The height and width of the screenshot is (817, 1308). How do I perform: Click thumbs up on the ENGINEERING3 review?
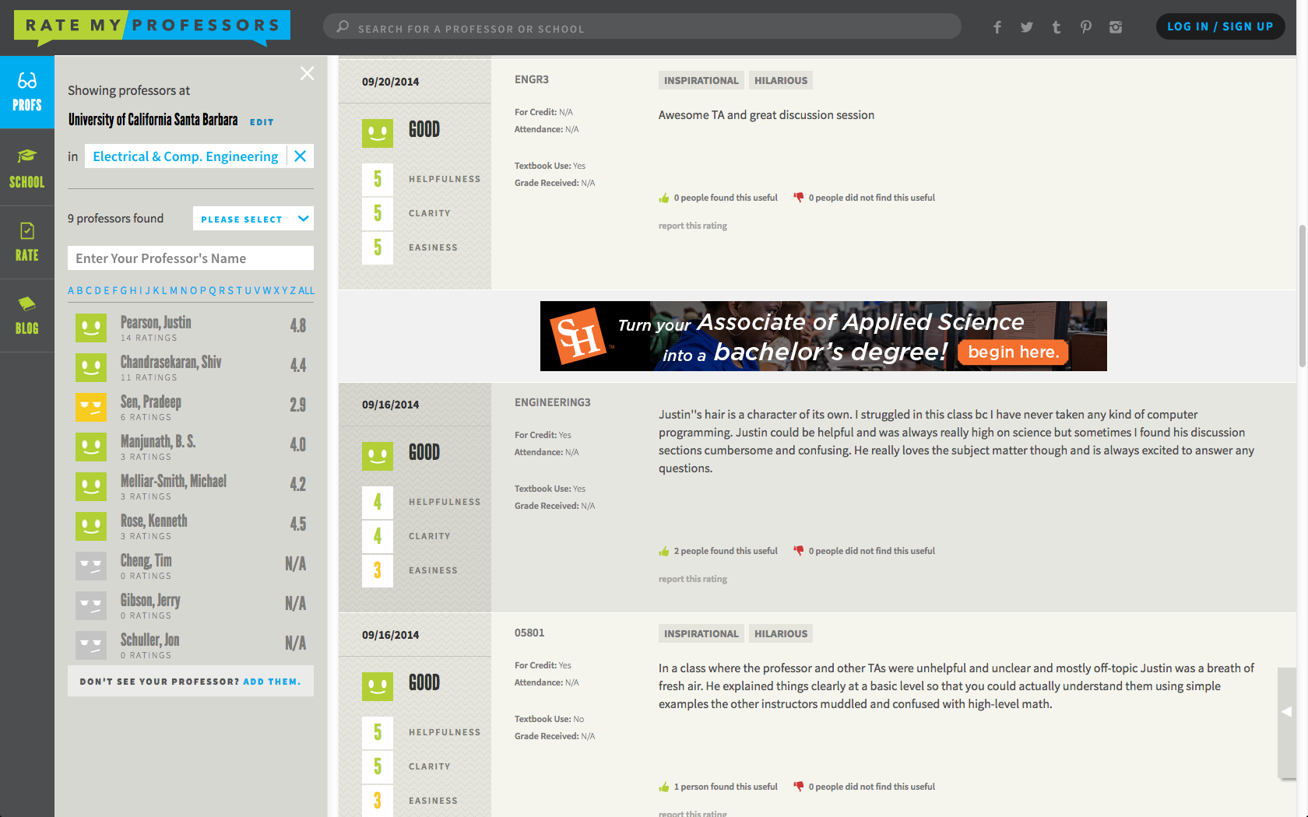tap(664, 552)
